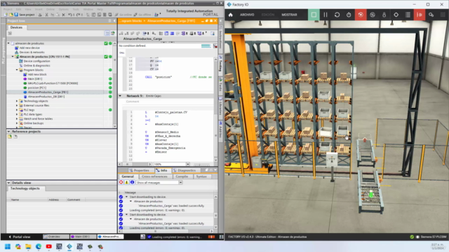Click the Cut scissors icon in TIA toolbar
Screen dimensions: 449x252
click(46, 15)
